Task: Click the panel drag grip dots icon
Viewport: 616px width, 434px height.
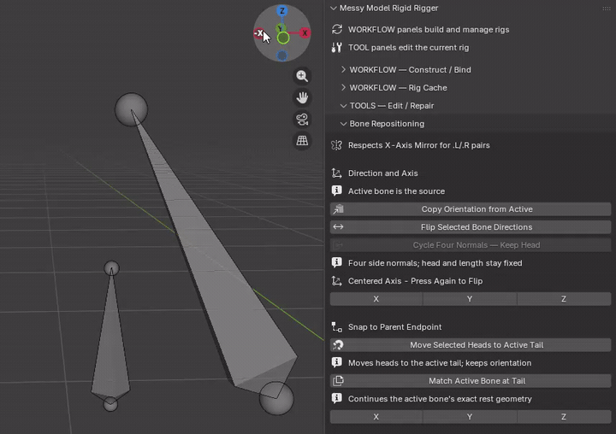Action: [x=607, y=9]
